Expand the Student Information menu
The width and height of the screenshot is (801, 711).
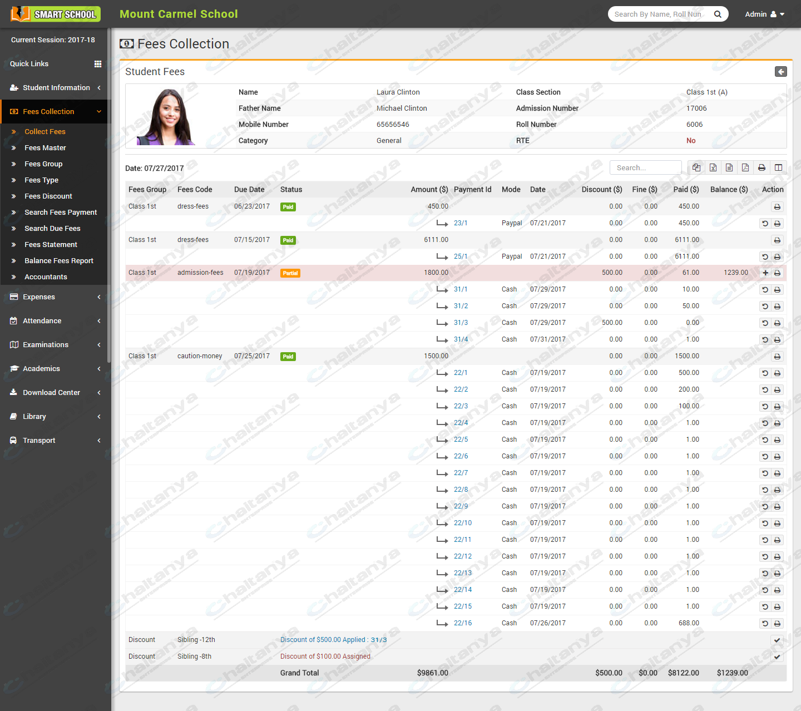pos(56,88)
